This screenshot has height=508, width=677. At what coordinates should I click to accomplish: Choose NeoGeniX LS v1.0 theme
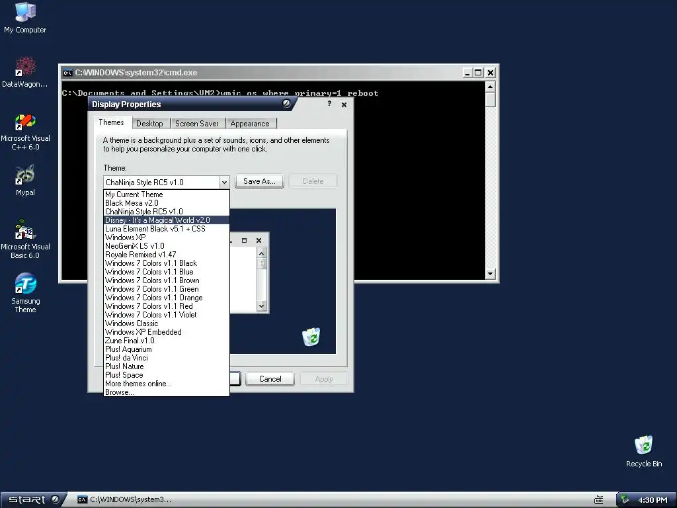(166, 246)
